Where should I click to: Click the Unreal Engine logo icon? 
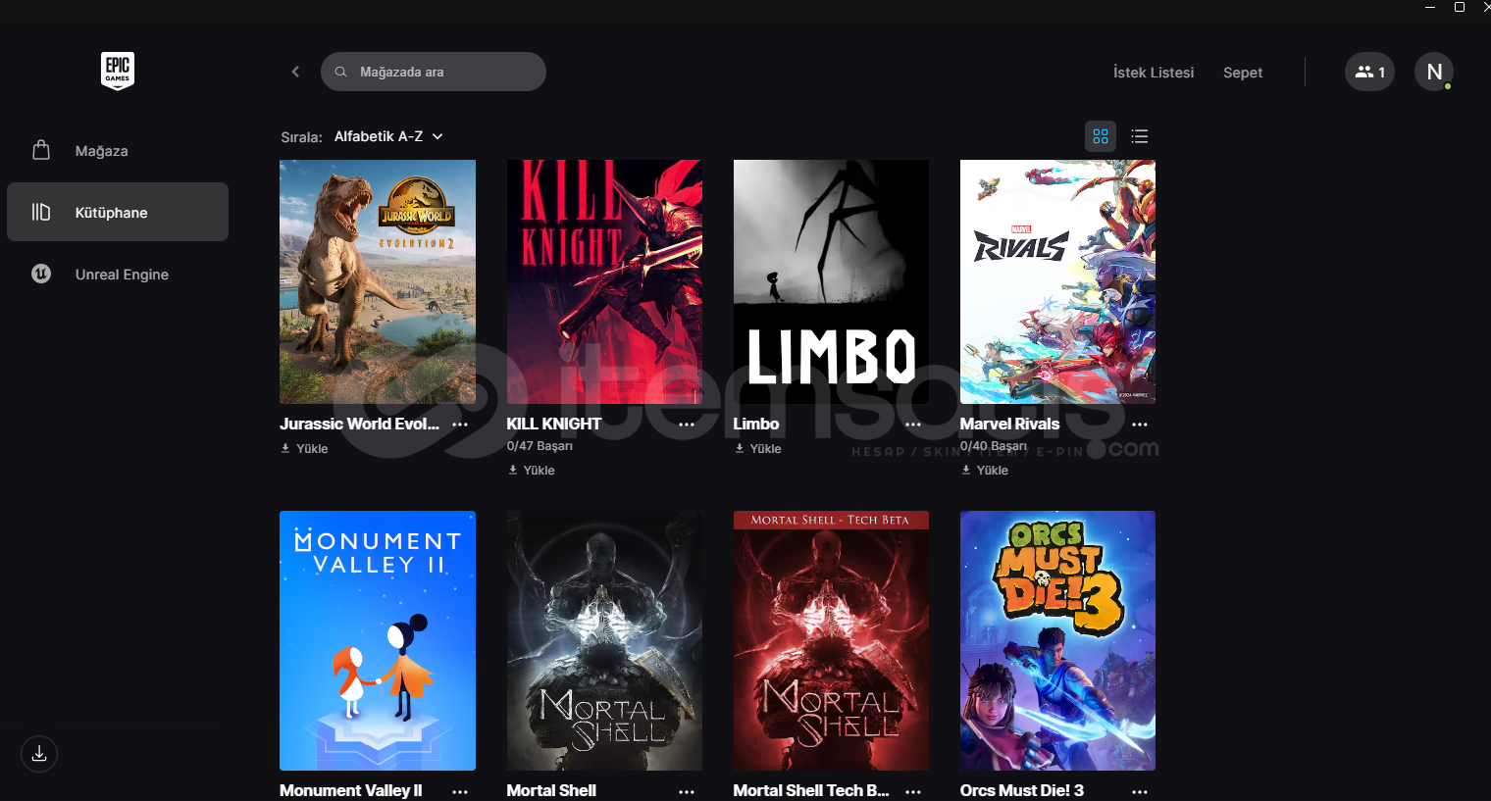41,274
